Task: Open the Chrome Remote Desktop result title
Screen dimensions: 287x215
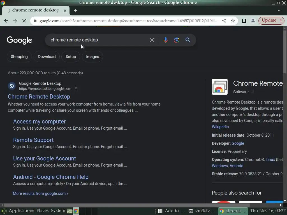Action: (x=39, y=97)
